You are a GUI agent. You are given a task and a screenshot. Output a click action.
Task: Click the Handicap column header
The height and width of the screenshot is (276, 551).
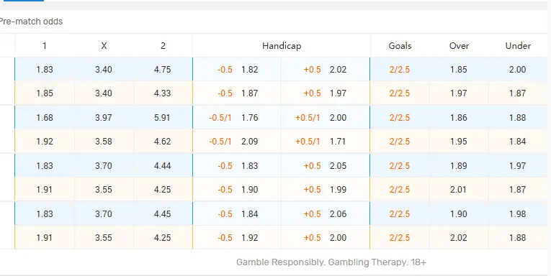point(282,46)
